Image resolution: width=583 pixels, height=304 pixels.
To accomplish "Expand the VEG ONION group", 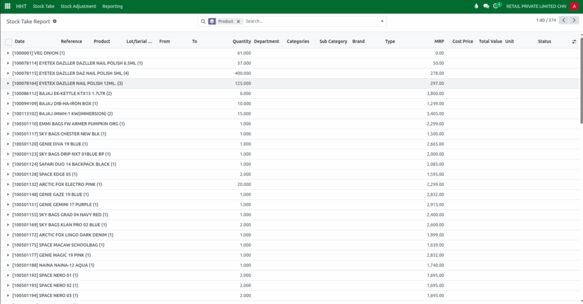I will tap(8, 53).
